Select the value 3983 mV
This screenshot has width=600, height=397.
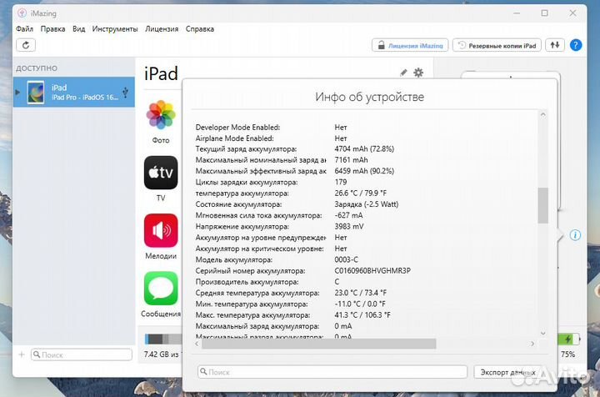(349, 227)
